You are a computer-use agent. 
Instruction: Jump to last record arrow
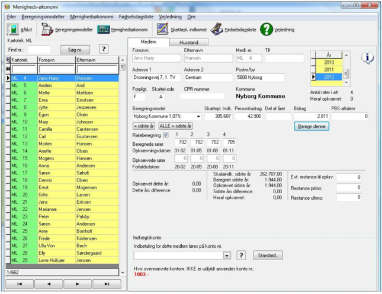[107, 284]
